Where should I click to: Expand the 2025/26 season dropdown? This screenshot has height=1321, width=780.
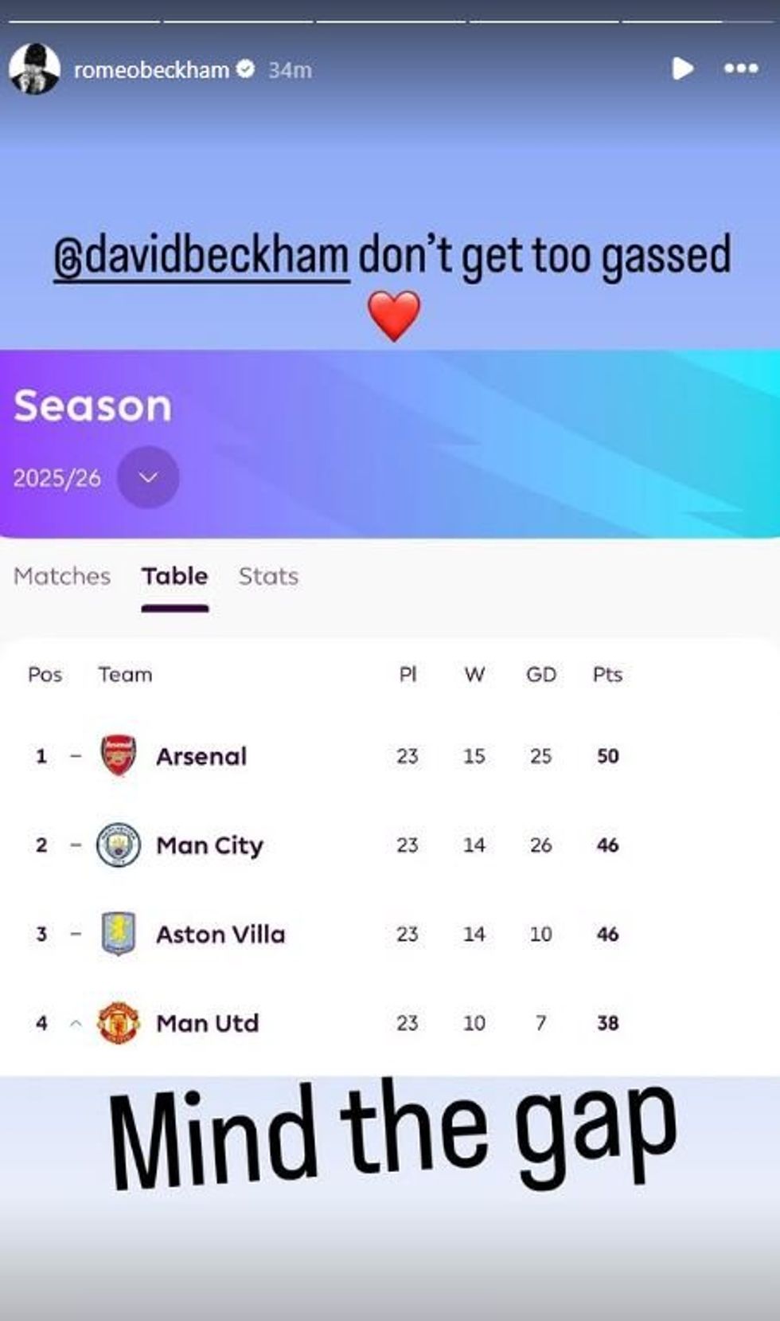tap(148, 477)
